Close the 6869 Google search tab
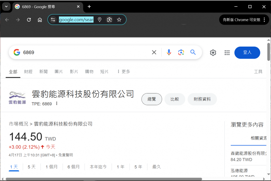Screen dimensions: 271x181 pyautogui.click(x=78, y=7)
